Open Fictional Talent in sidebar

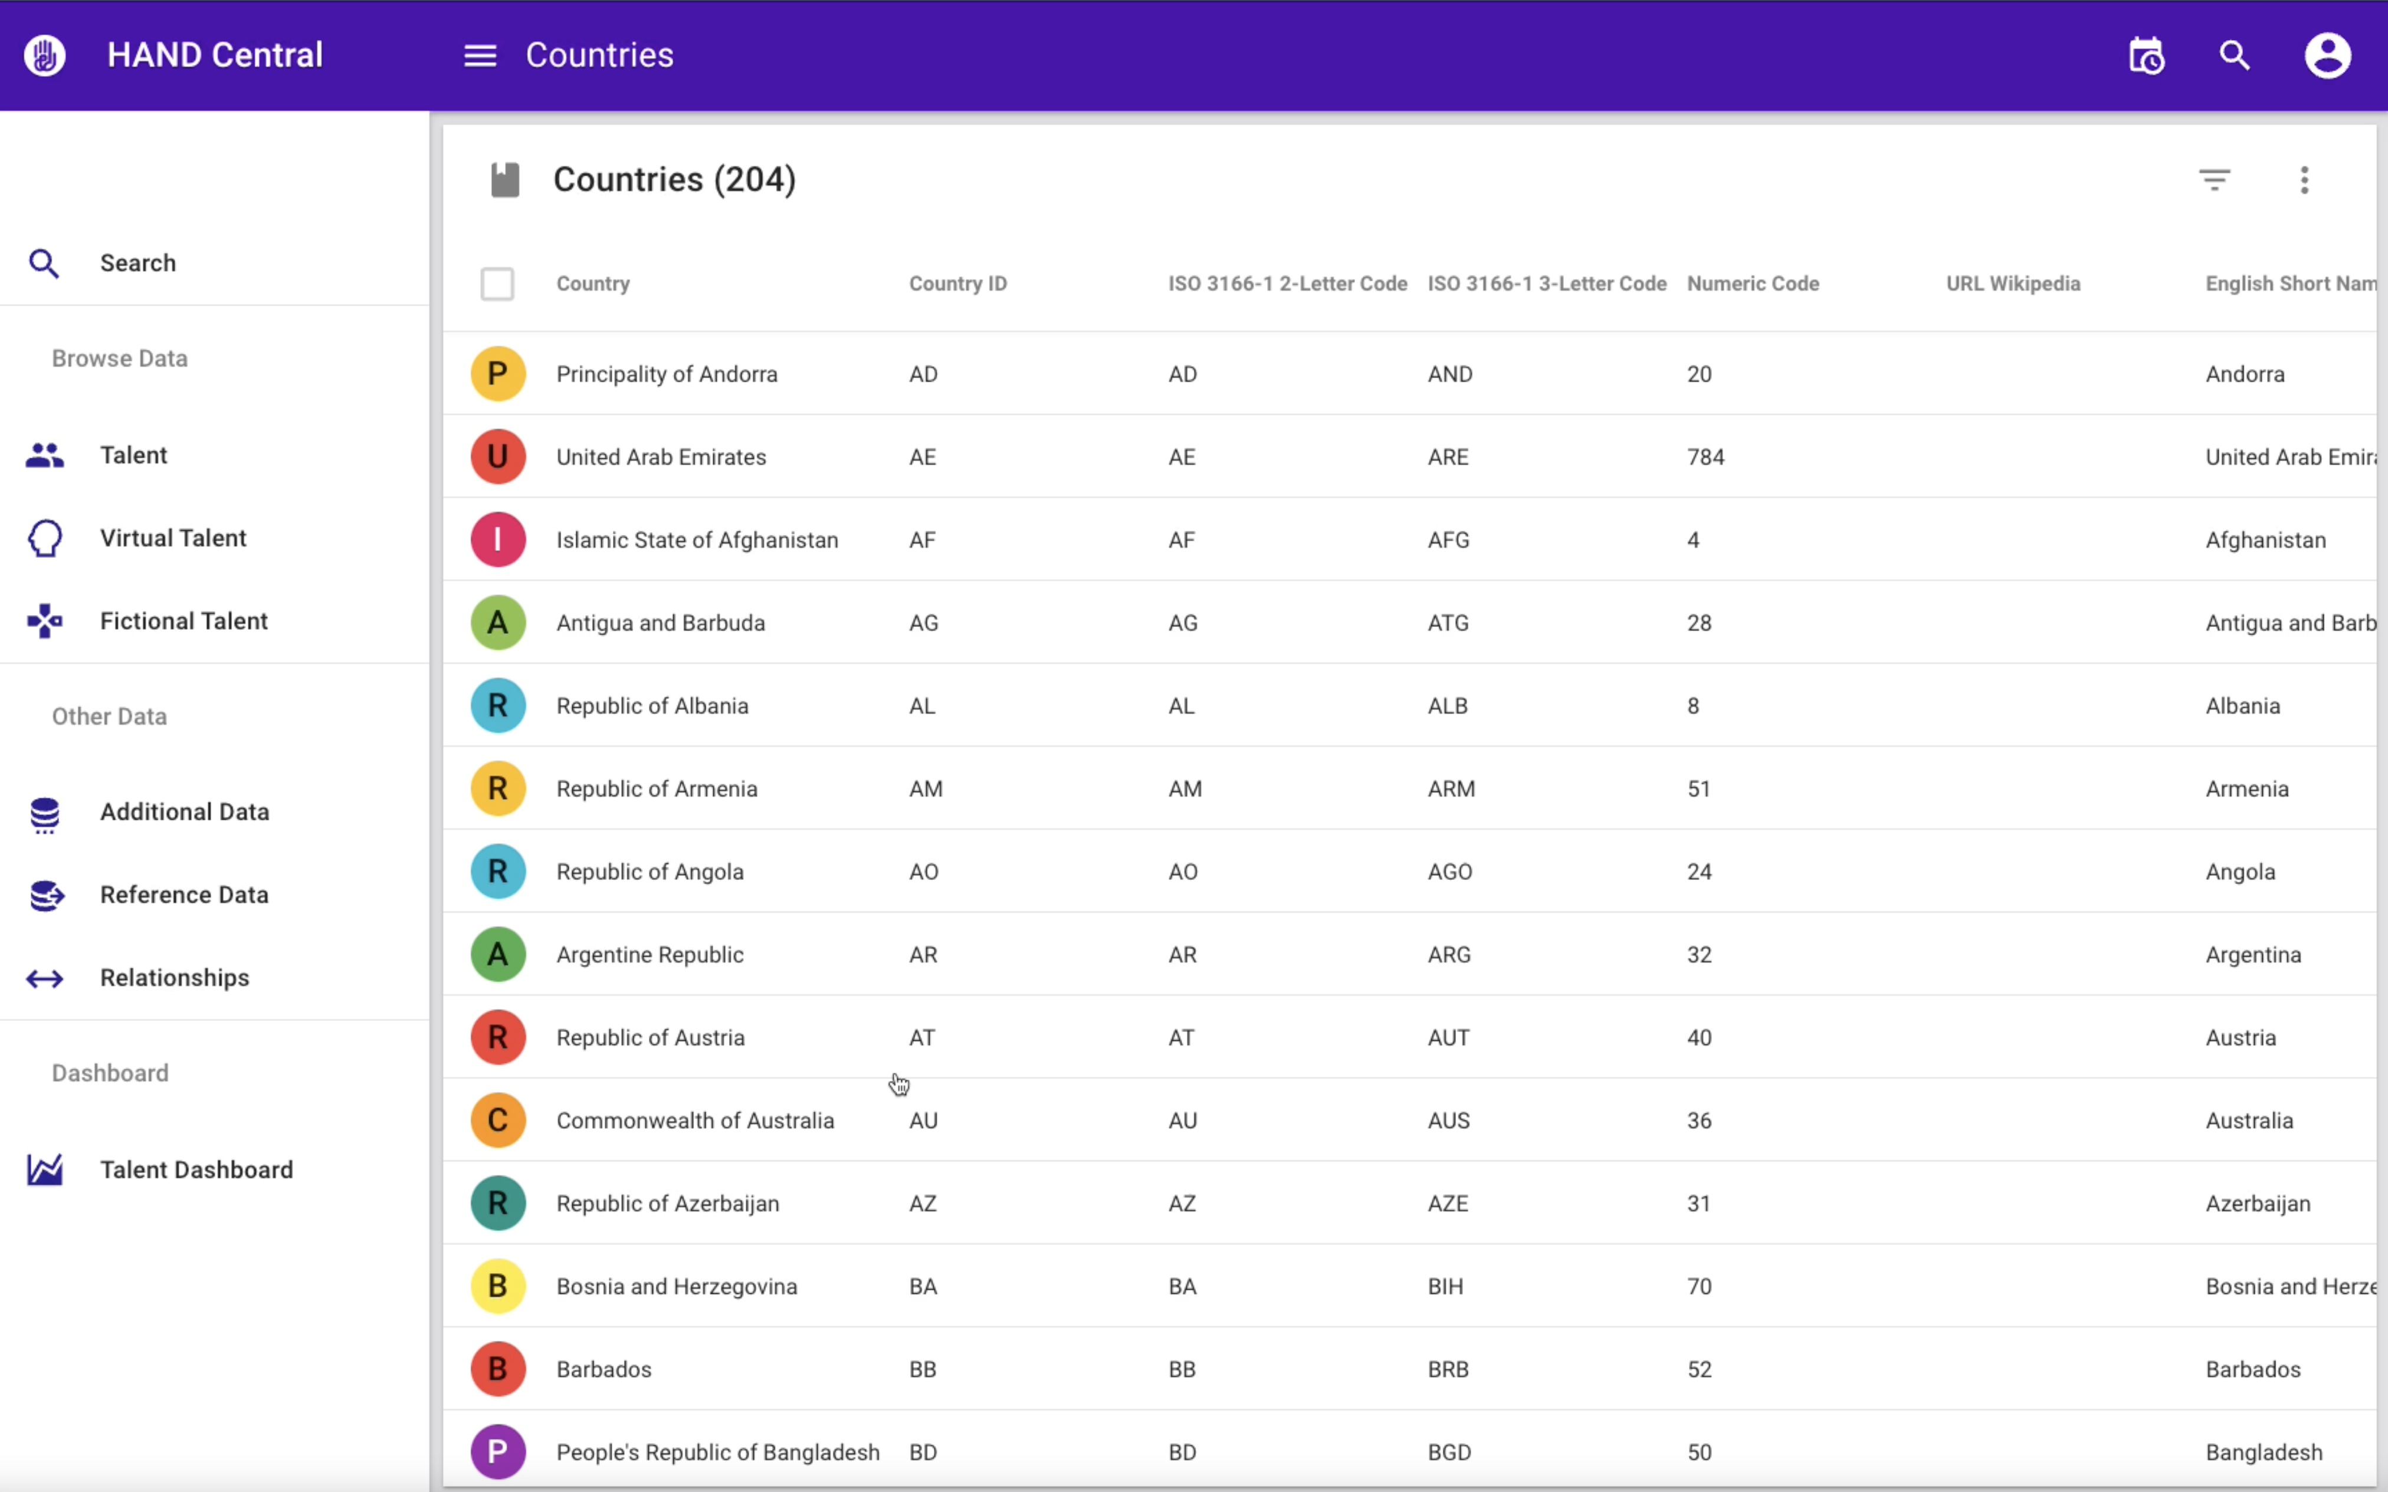point(183,620)
